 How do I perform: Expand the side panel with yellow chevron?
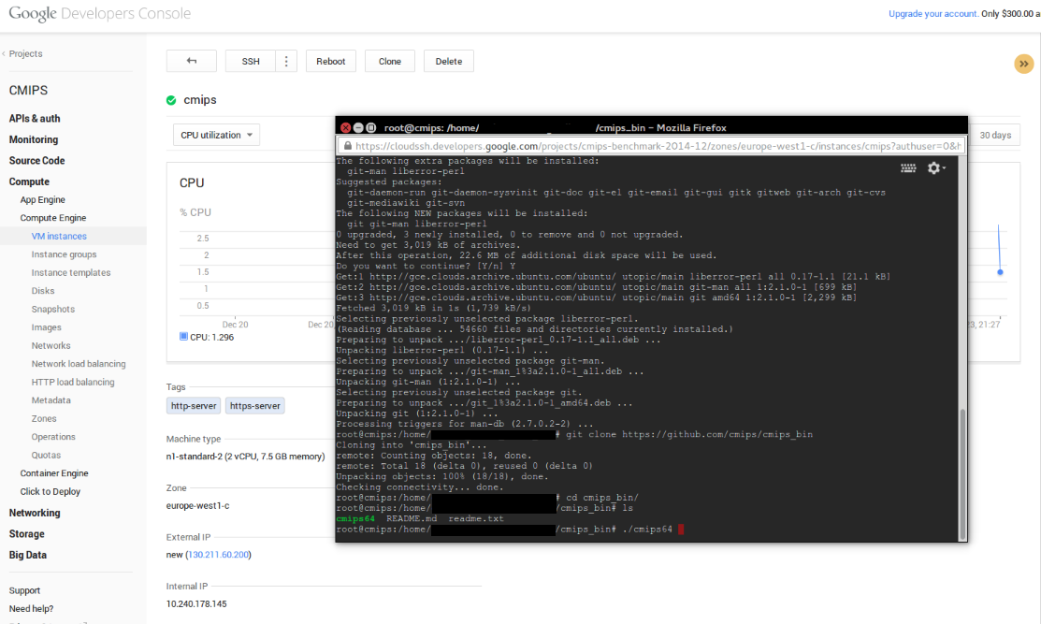(x=1024, y=64)
